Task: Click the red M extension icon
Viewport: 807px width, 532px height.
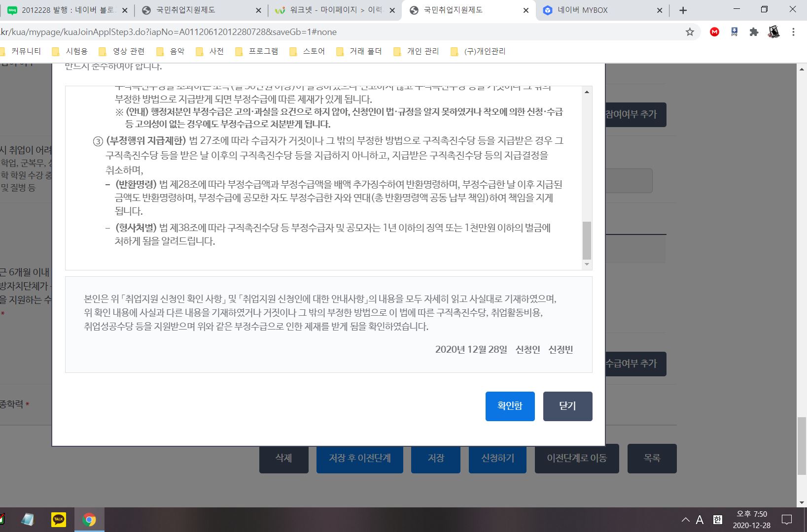Action: coord(714,32)
